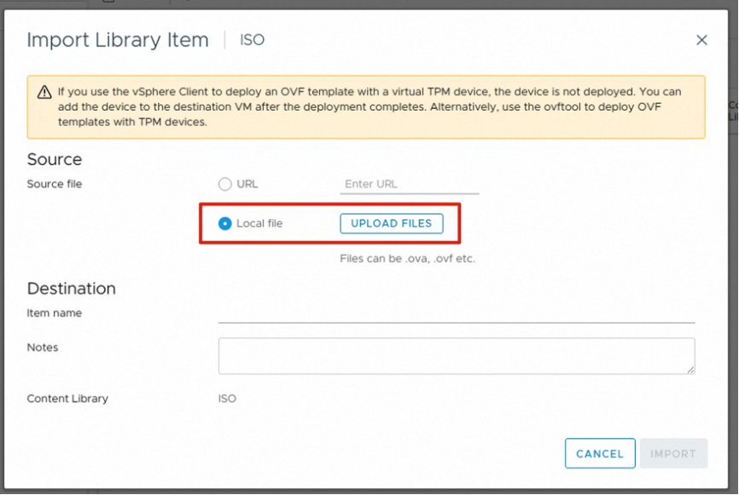
Task: Click the 'Source file' field label
Action: [x=55, y=184]
